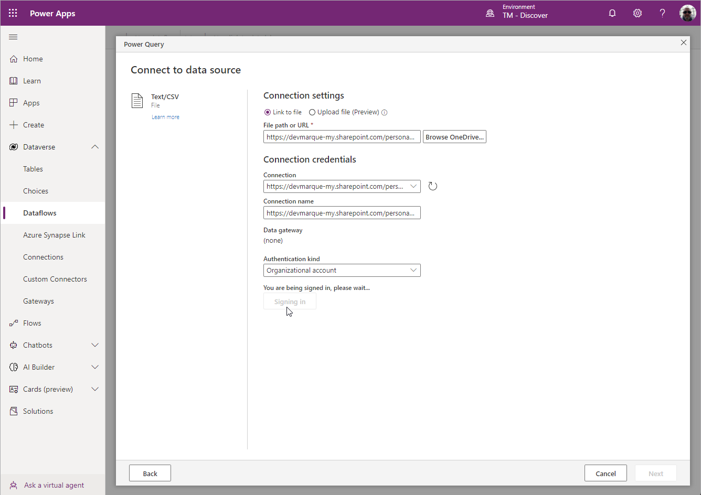Image resolution: width=701 pixels, height=495 pixels.
Task: Click the Create plus icon
Action: coord(14,125)
